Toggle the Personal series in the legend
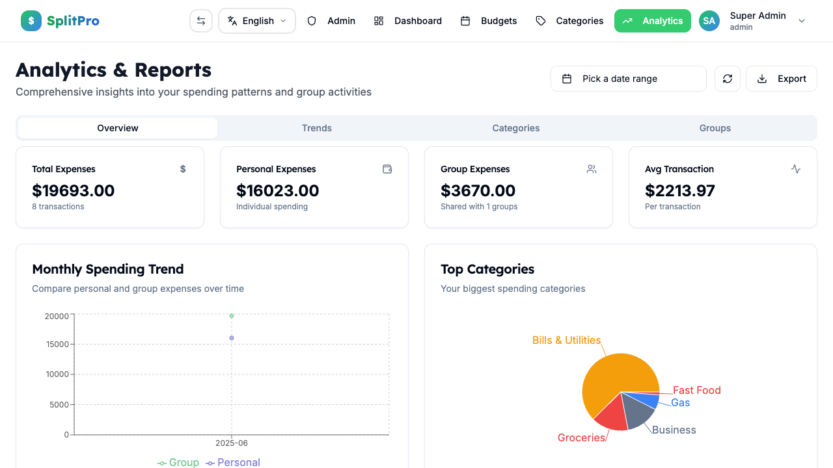This screenshot has height=468, width=833. [232, 462]
